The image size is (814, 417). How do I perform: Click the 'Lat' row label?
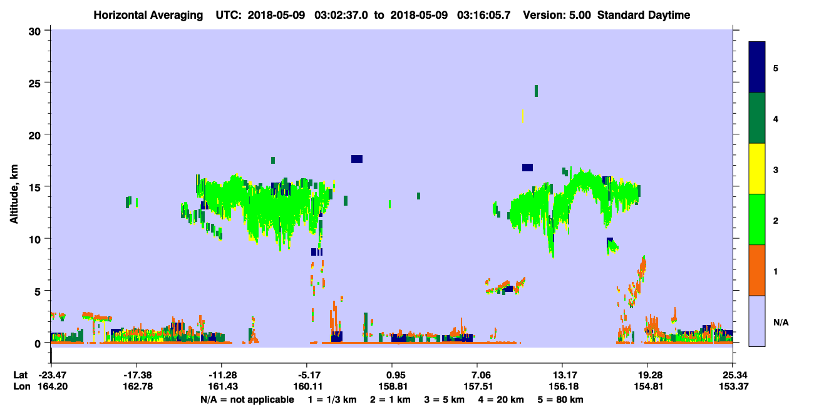tap(21, 374)
